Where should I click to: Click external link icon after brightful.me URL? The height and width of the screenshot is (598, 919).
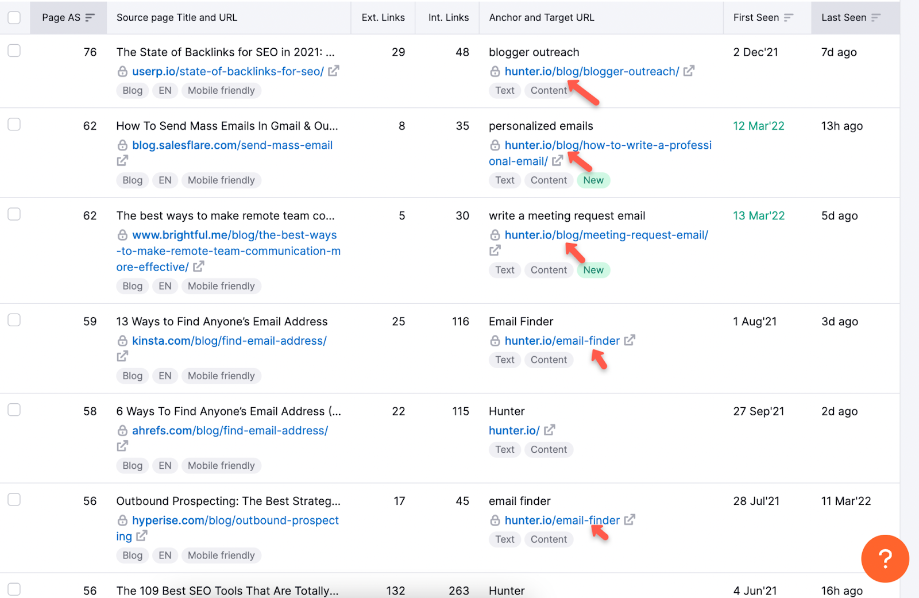(x=199, y=267)
